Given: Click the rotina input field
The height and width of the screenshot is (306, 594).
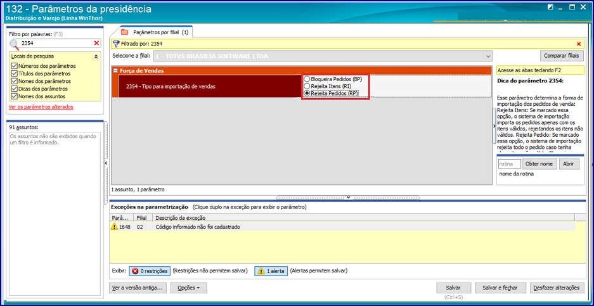Looking at the screenshot, I should pos(510,164).
